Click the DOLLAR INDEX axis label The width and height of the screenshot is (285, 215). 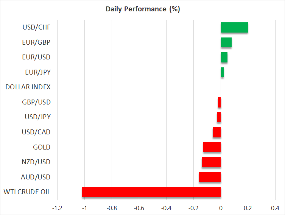pos(28,87)
